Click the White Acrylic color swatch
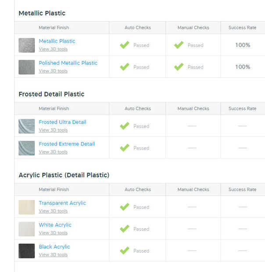The height and width of the screenshot is (272, 265). click(x=26, y=229)
